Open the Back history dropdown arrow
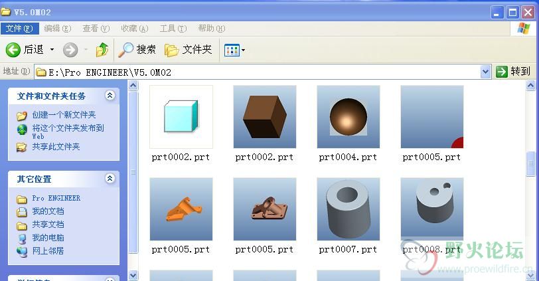 [x=52, y=50]
